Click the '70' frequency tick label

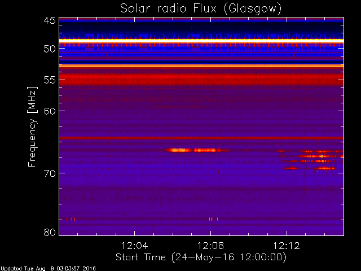(x=50, y=173)
